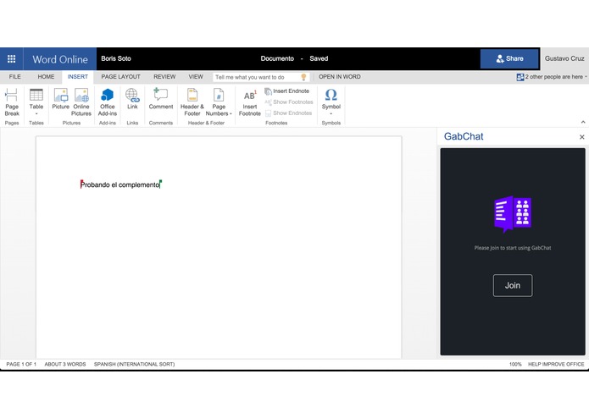Open the VIEW tab
The image size is (589, 418).
tap(196, 77)
